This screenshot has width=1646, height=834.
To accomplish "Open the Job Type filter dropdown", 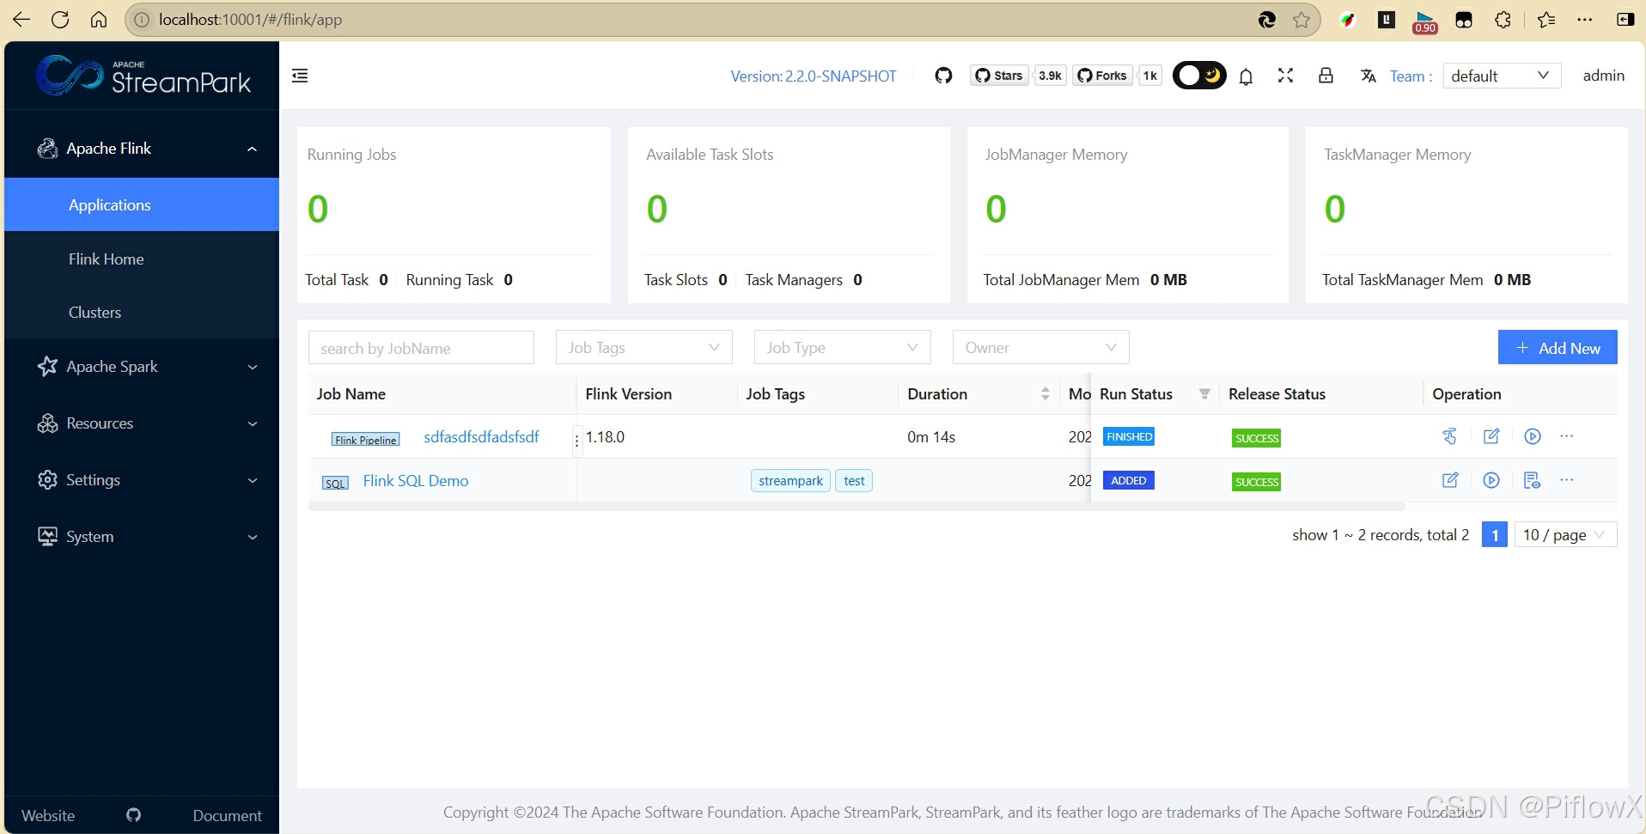I will tap(842, 347).
